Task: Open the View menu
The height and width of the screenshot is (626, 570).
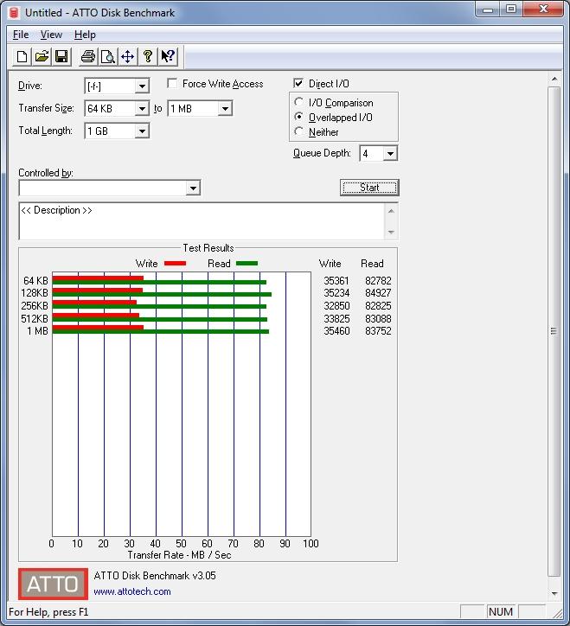Action: [51, 35]
